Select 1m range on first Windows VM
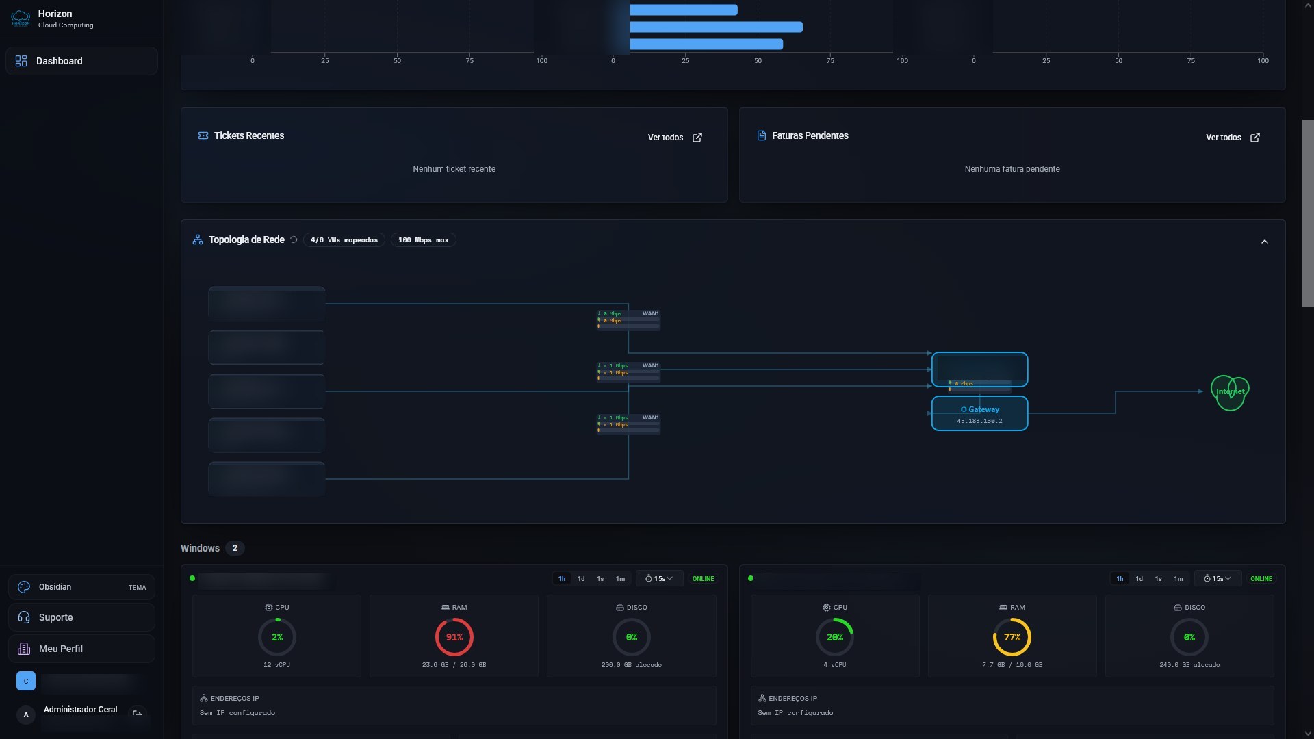 (x=620, y=579)
